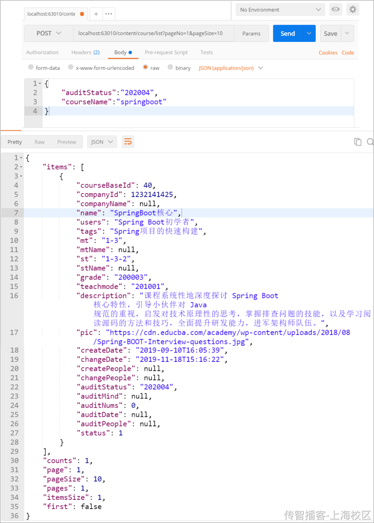
Task: Expand the Send button dropdown arrow
Action: coord(309,33)
